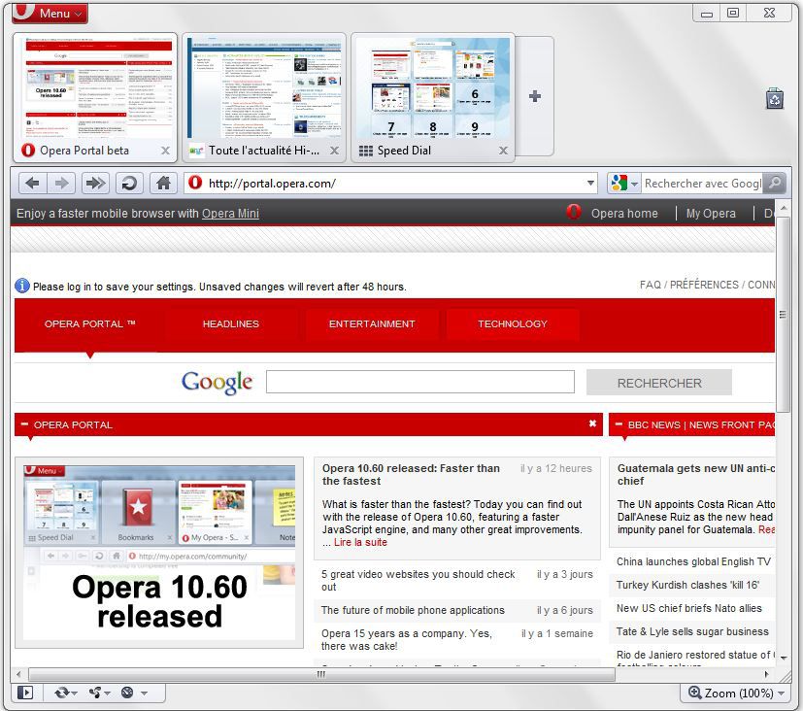Open the Opera 10.60 released headline

pyautogui.click(x=411, y=474)
